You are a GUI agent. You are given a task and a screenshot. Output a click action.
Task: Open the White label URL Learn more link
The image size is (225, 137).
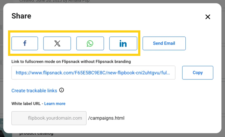tap(55, 103)
